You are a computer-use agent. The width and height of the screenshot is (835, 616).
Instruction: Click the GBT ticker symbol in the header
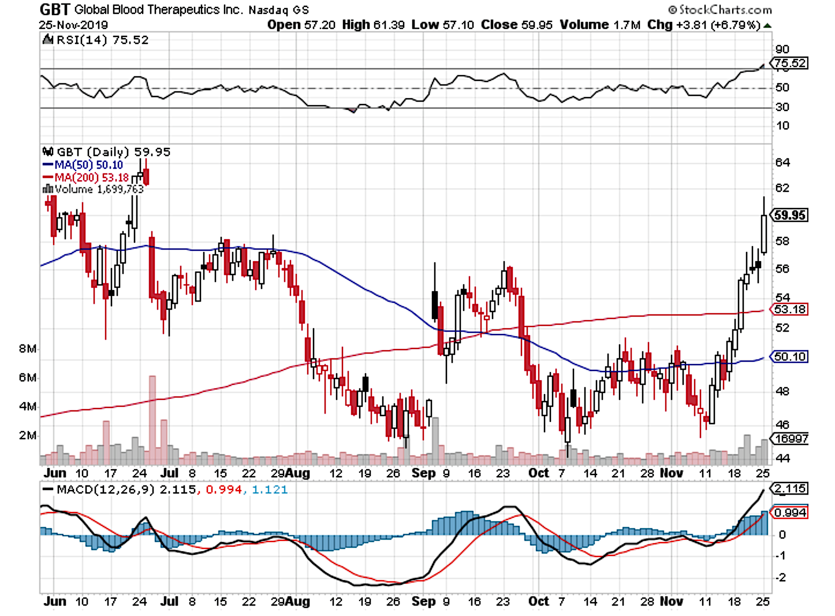(x=55, y=10)
